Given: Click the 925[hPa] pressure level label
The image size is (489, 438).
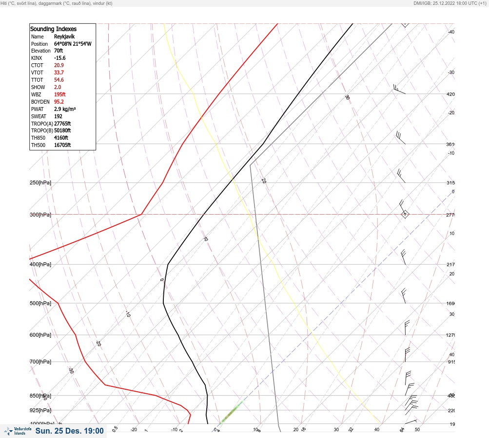Looking at the screenshot, I should click(40, 410).
